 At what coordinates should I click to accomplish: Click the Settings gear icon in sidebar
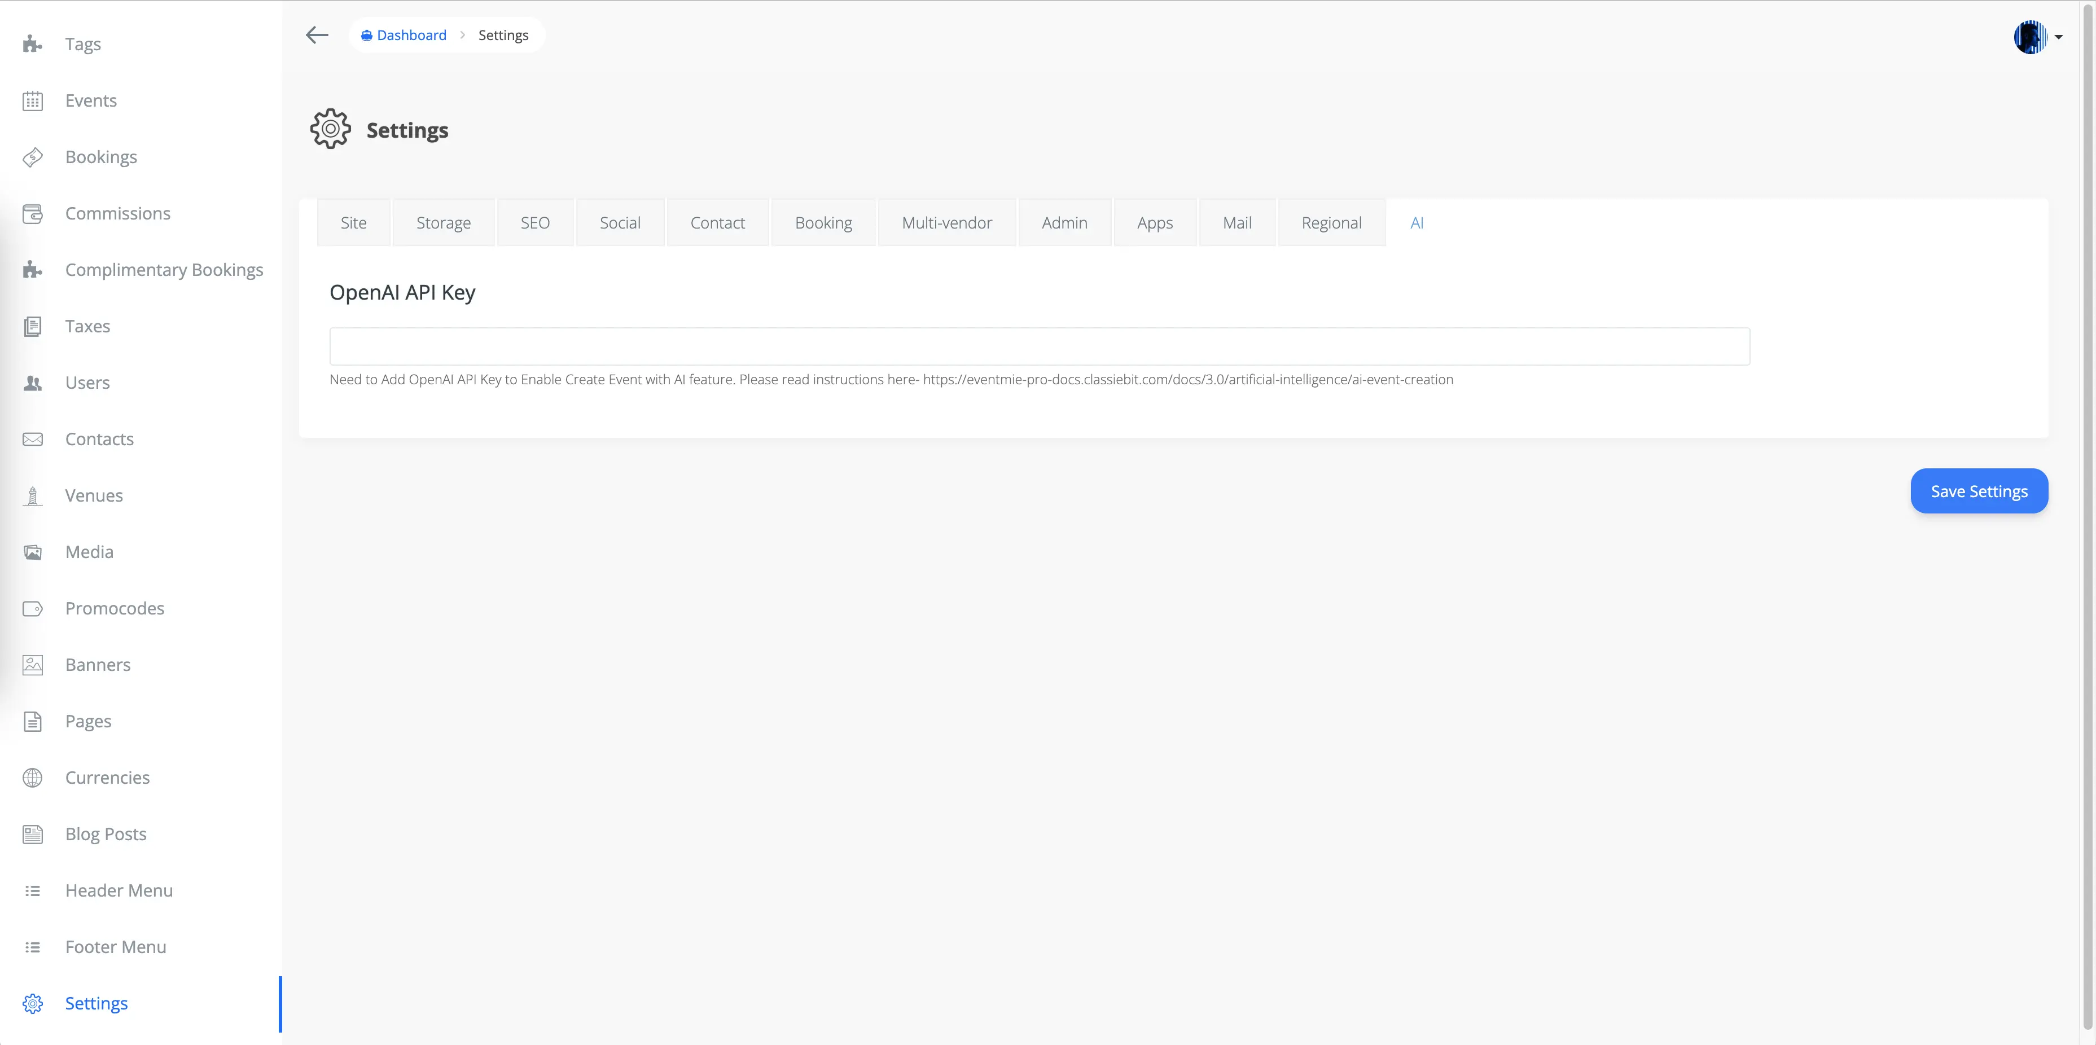(33, 1003)
